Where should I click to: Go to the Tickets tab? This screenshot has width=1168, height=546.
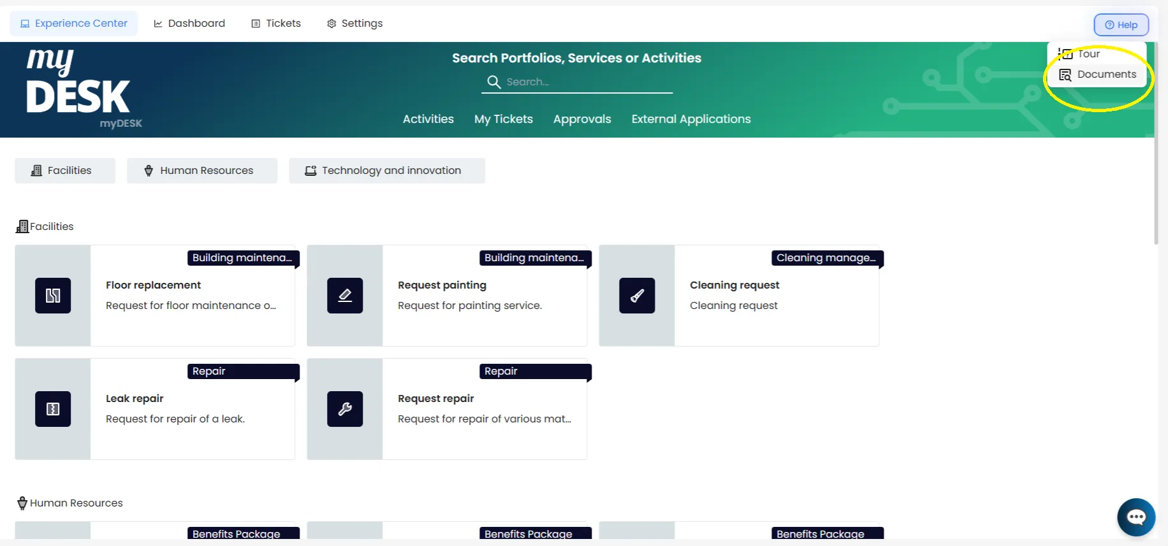click(x=276, y=24)
